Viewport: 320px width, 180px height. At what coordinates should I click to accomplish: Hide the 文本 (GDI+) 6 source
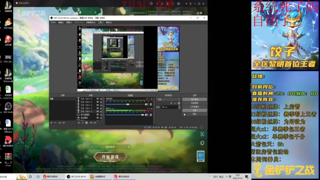pos(98,99)
